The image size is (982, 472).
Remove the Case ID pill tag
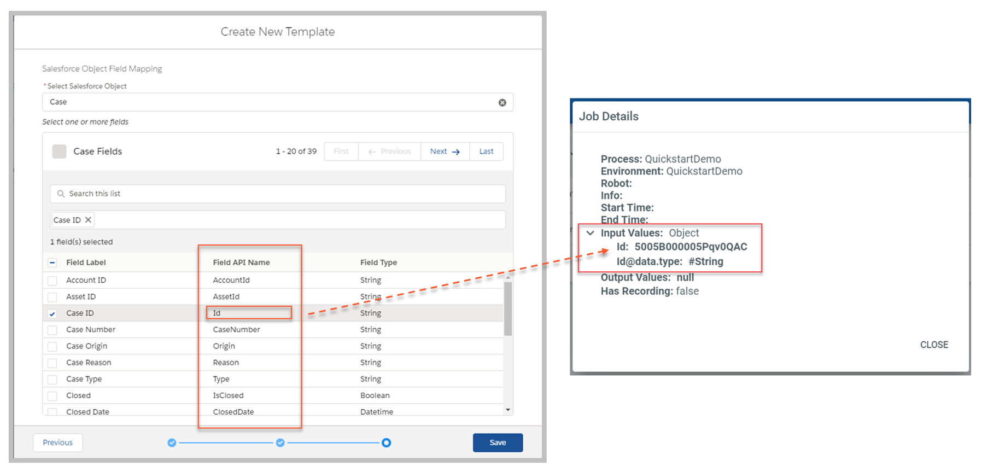(88, 220)
